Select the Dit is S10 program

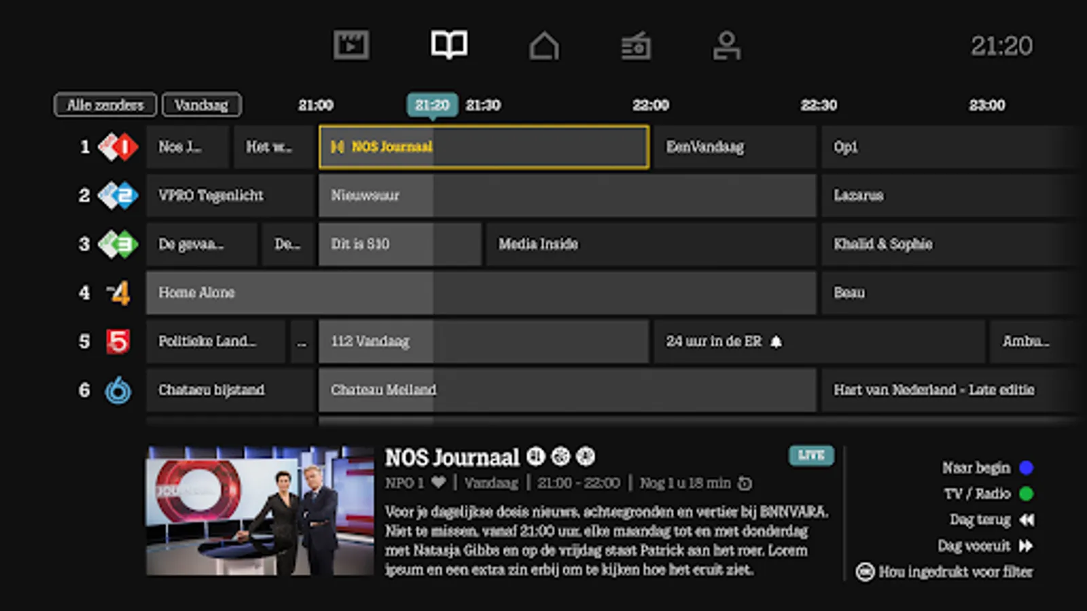point(400,244)
